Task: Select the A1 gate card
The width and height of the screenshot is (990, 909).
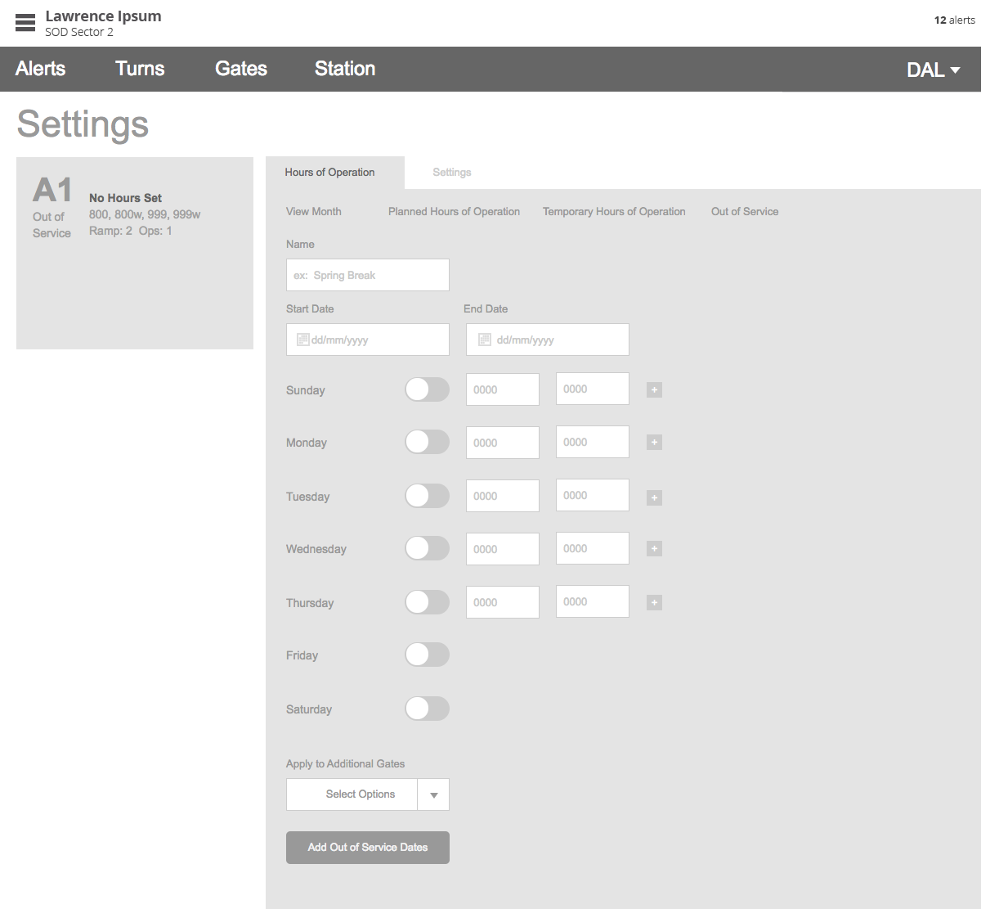Action: [x=135, y=253]
